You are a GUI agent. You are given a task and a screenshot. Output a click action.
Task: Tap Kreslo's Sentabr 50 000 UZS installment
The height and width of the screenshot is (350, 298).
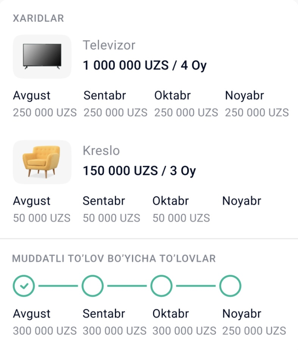point(111,218)
